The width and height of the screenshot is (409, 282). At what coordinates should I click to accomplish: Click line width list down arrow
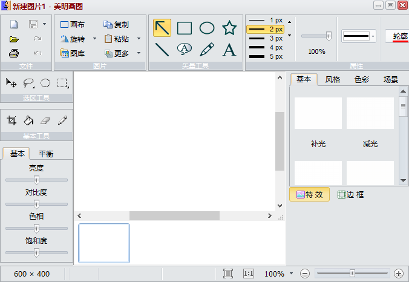pos(290,35)
